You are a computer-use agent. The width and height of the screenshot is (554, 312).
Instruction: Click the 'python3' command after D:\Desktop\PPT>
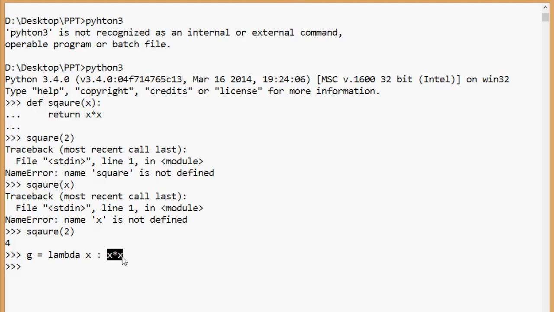(104, 68)
